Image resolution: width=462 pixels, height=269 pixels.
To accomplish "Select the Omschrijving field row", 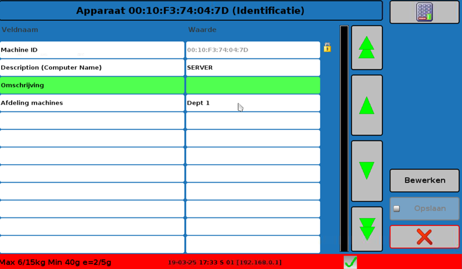I will click(x=92, y=85).
